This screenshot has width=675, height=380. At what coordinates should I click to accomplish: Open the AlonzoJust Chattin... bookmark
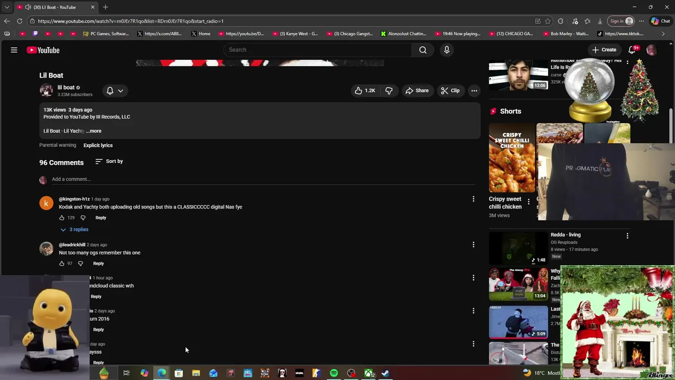[x=403, y=34]
